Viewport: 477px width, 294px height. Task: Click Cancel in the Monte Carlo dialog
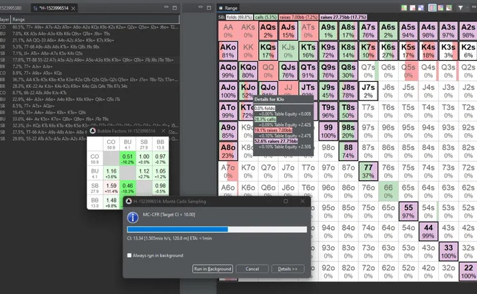(252, 269)
